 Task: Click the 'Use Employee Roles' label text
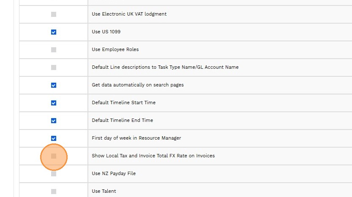point(115,49)
